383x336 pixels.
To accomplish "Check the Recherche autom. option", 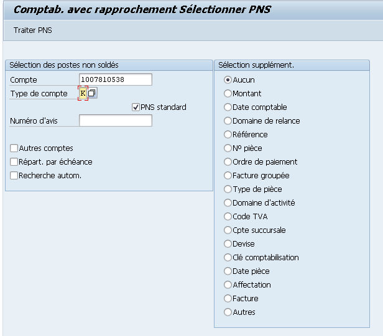I will point(14,175).
